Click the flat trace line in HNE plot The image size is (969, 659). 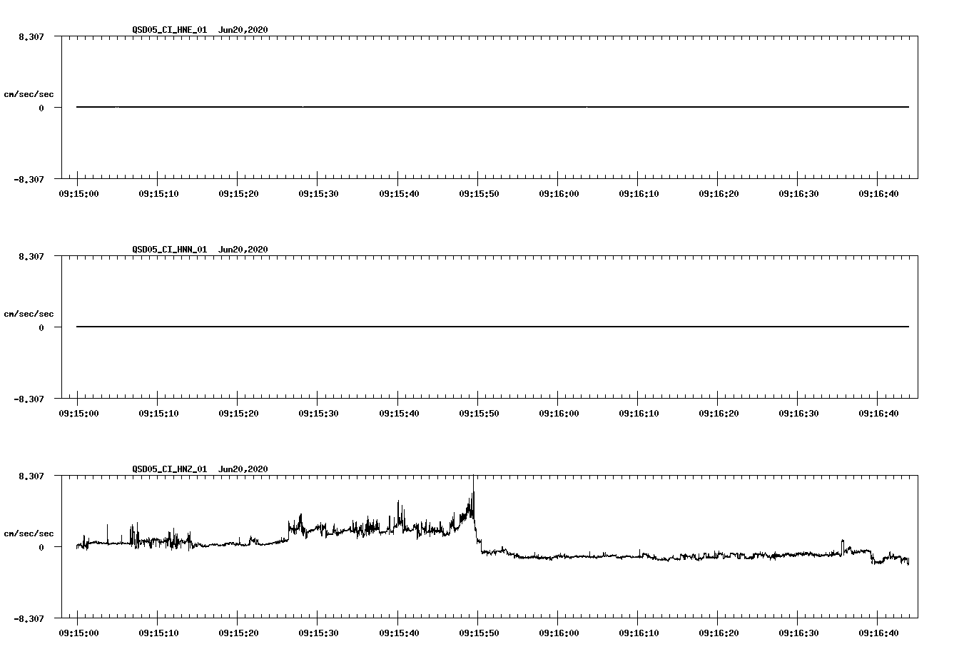[x=492, y=107]
